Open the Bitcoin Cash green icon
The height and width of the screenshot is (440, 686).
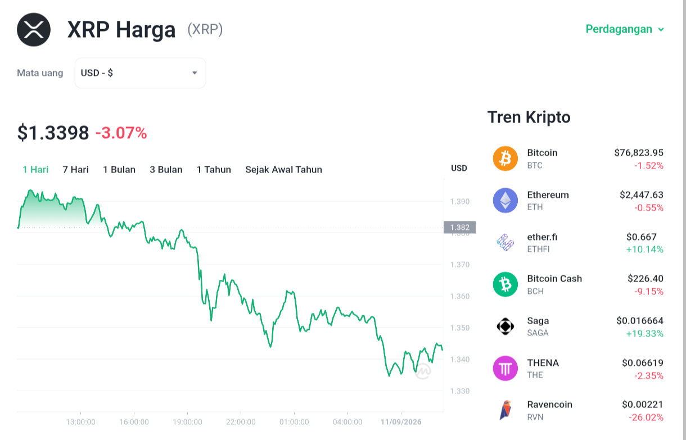pyautogui.click(x=506, y=284)
